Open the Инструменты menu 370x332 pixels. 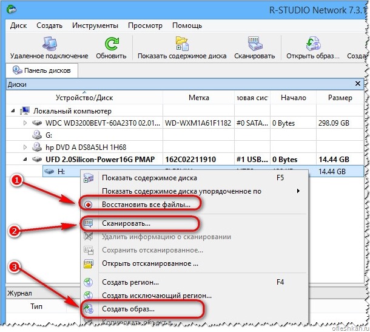[95, 25]
